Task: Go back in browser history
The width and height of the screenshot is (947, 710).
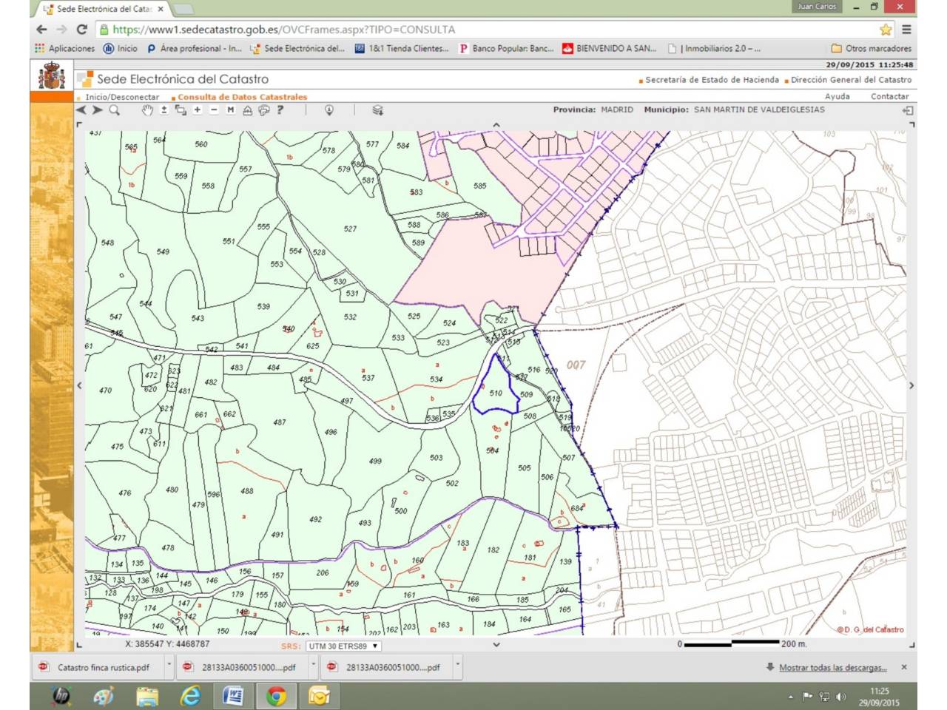Action: point(41,30)
